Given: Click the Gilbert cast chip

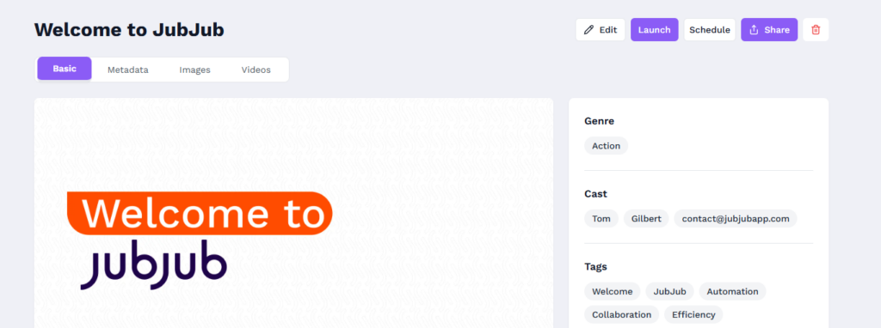Looking at the screenshot, I should click(x=646, y=219).
